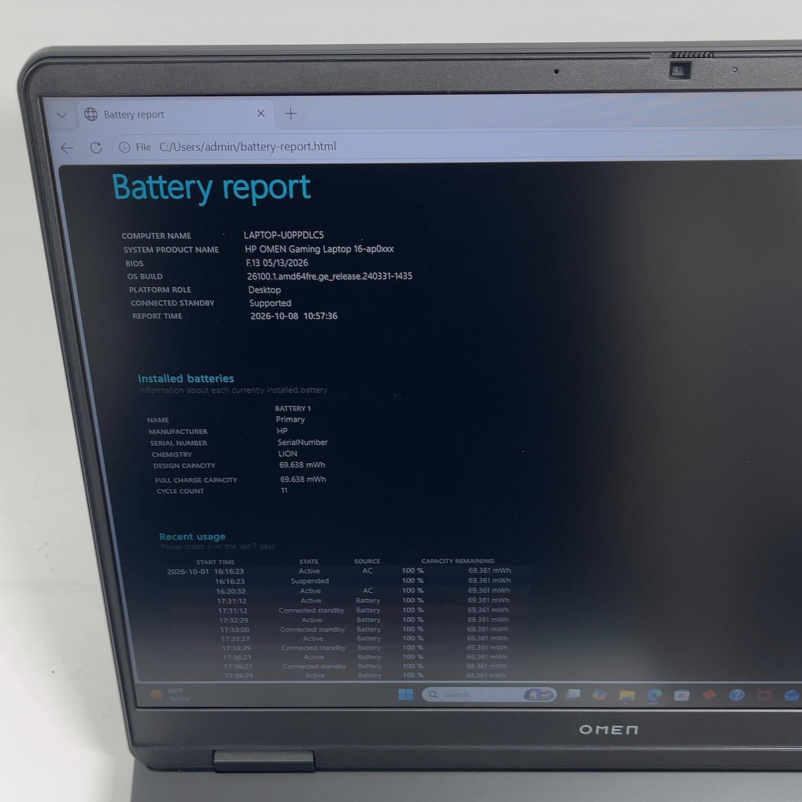802x802 pixels.
Task: Click the SOURCE column header
Action: [367, 561]
